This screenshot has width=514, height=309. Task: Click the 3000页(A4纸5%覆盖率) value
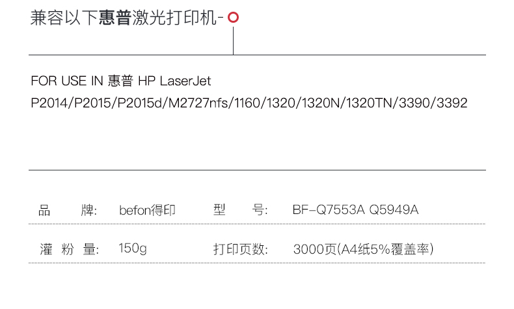point(363,249)
